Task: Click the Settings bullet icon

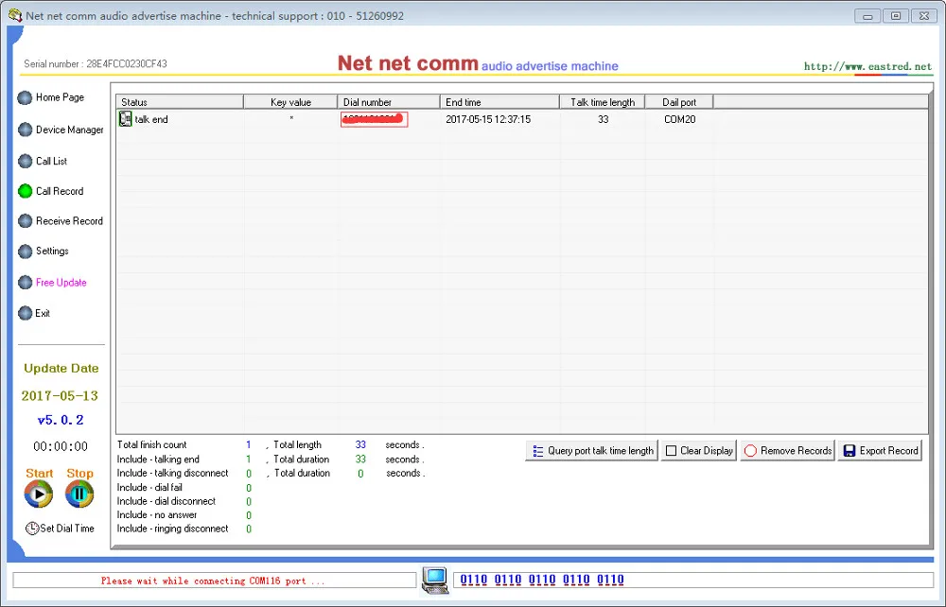Action: tap(25, 251)
